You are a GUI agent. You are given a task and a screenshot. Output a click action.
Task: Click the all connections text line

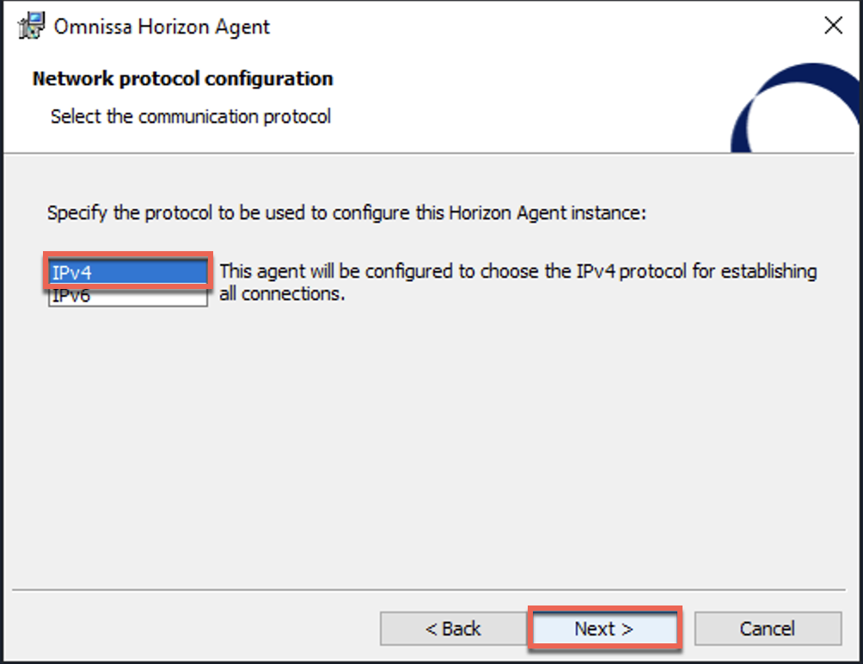click(282, 294)
